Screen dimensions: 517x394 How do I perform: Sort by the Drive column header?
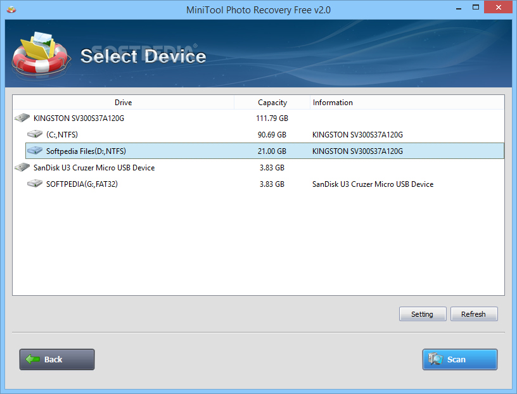[x=124, y=103]
